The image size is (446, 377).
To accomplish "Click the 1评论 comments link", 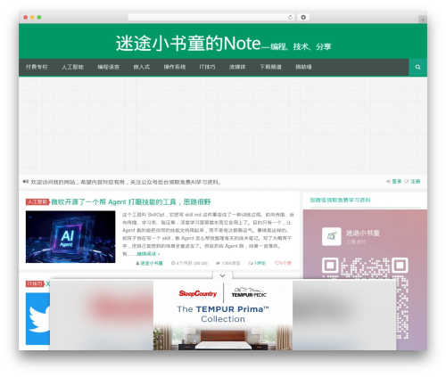I will (x=260, y=263).
